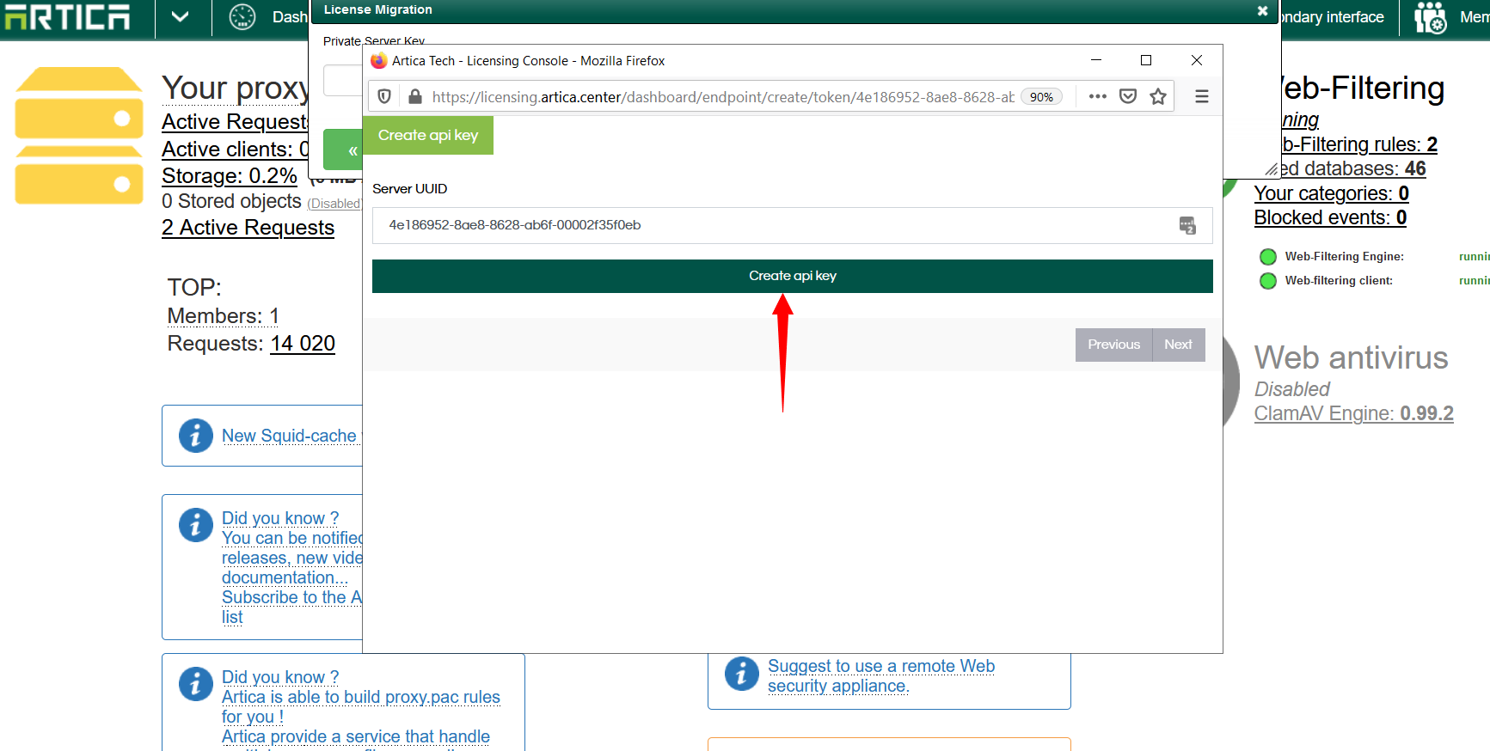1490x751 pixels.
Task: Click the Artica logo
Action: 67,17
